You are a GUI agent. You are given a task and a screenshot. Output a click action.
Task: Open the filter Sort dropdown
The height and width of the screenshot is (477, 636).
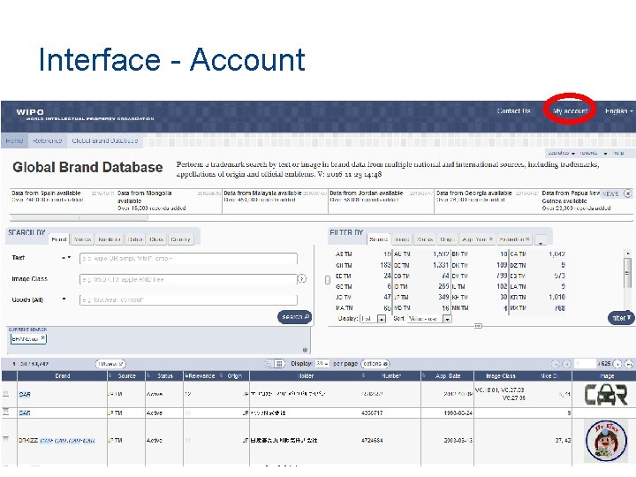pyautogui.click(x=429, y=319)
